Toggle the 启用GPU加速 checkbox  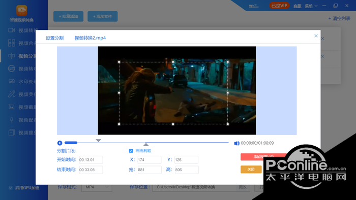[x=11, y=187]
